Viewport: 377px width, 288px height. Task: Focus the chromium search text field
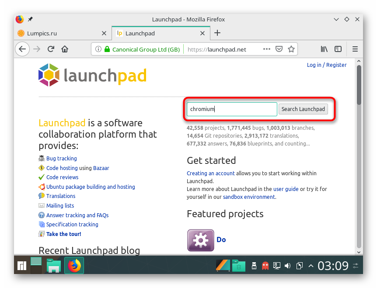pyautogui.click(x=232, y=109)
